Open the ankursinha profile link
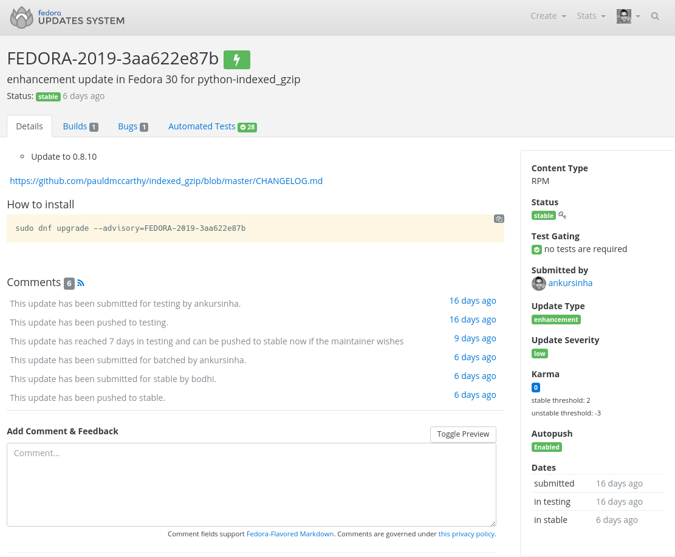This screenshot has width=675, height=557. pyautogui.click(x=570, y=283)
